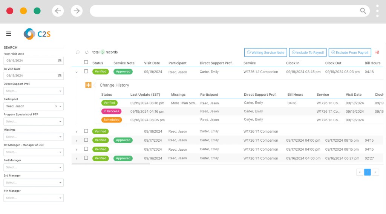The width and height of the screenshot is (386, 214).
Task: Expand the 09/18/2024 visit row
Action: [77, 131]
